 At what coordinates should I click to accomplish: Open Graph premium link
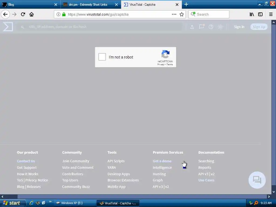coord(158,180)
